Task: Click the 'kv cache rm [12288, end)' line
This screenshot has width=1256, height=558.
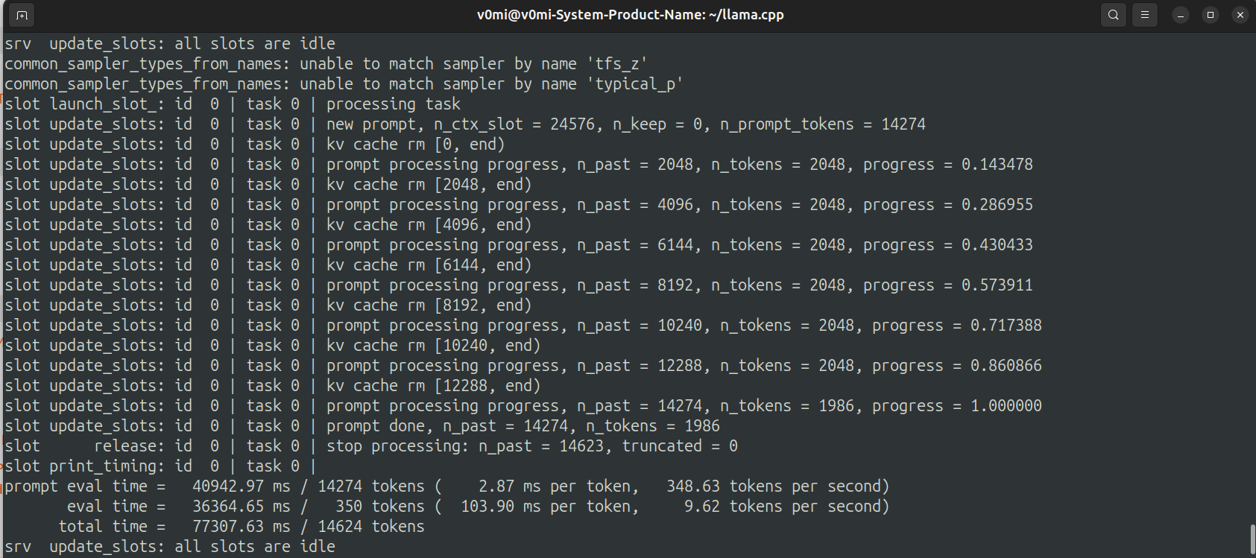Action: pyautogui.click(x=433, y=386)
